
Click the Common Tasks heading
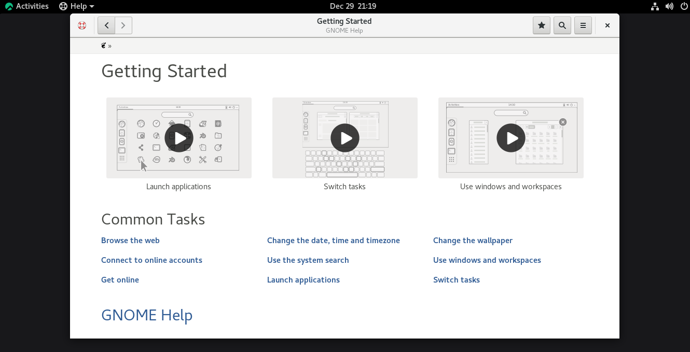pos(153,219)
